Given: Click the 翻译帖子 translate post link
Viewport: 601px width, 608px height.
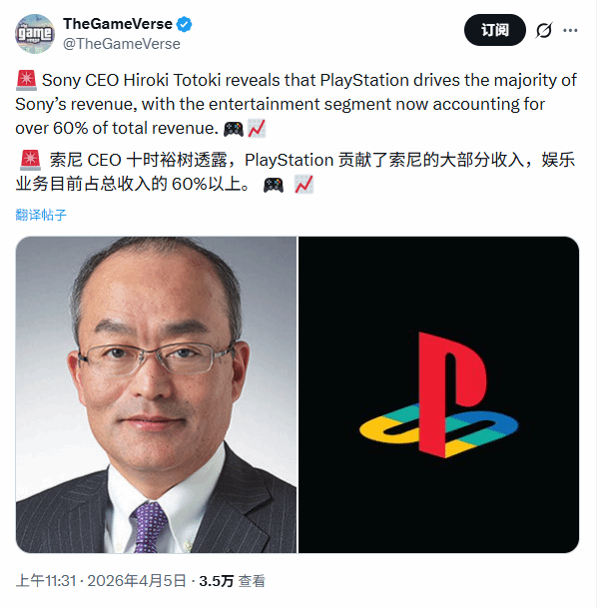Looking at the screenshot, I should click(x=41, y=215).
